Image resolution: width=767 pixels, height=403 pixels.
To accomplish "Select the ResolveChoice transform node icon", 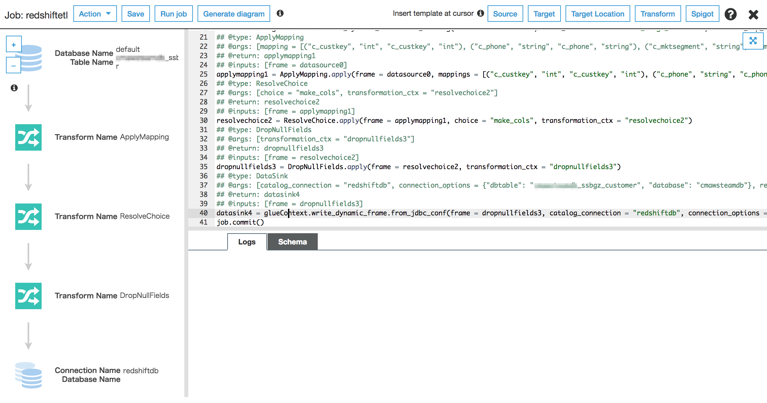I will 28,217.
